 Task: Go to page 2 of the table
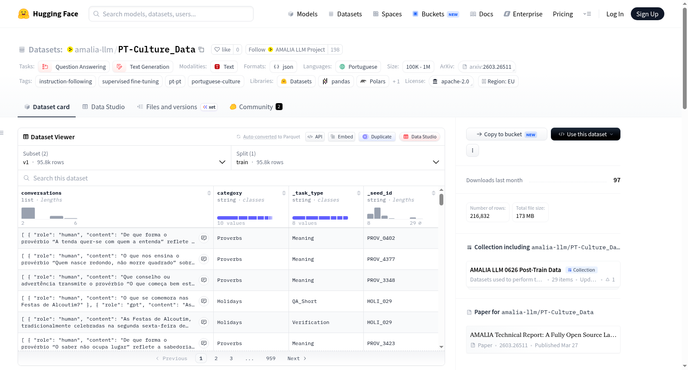click(x=216, y=358)
